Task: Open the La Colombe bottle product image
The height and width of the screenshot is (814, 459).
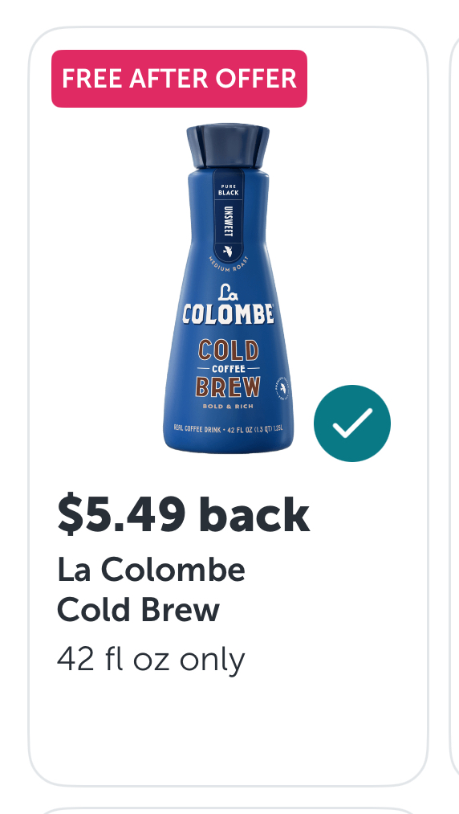Action: pyautogui.click(x=228, y=288)
